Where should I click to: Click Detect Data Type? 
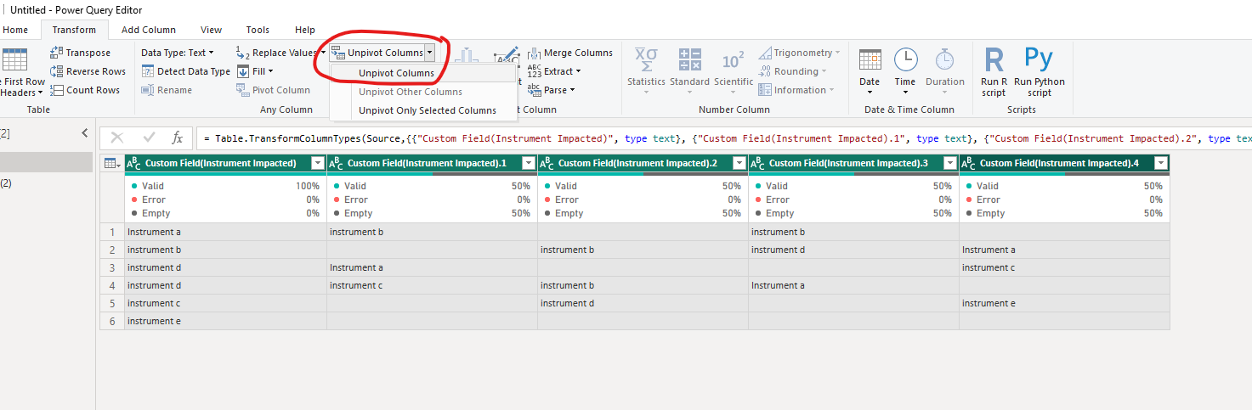[185, 71]
